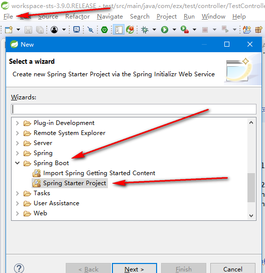265x273 pixels.
Task: Click the Save toolbar icon
Action: (28, 30)
